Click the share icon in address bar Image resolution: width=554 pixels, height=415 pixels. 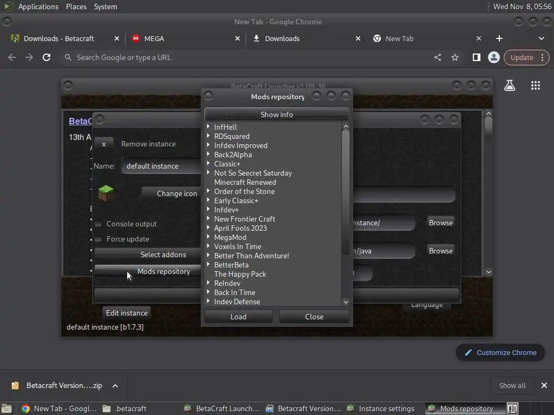click(437, 57)
